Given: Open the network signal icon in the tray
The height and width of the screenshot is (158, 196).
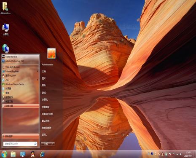Looking at the screenshot, I should 177,154.
